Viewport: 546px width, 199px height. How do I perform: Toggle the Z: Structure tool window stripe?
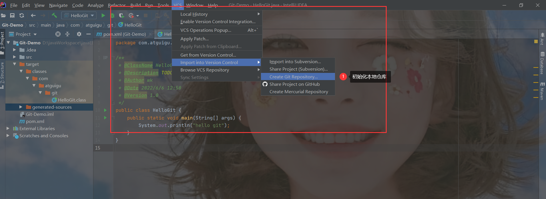point(2,75)
